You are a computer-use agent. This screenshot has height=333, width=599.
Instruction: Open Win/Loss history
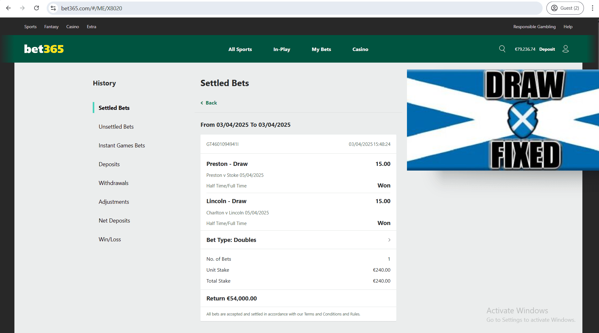click(x=110, y=239)
